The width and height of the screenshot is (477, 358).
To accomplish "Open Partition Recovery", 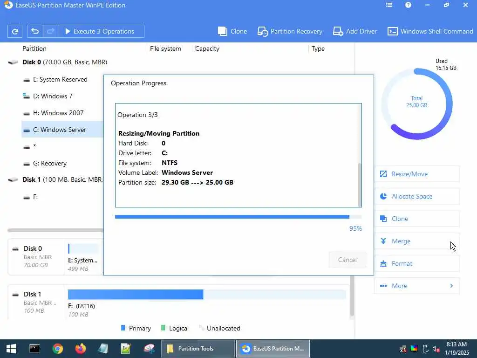I will [x=290, y=31].
